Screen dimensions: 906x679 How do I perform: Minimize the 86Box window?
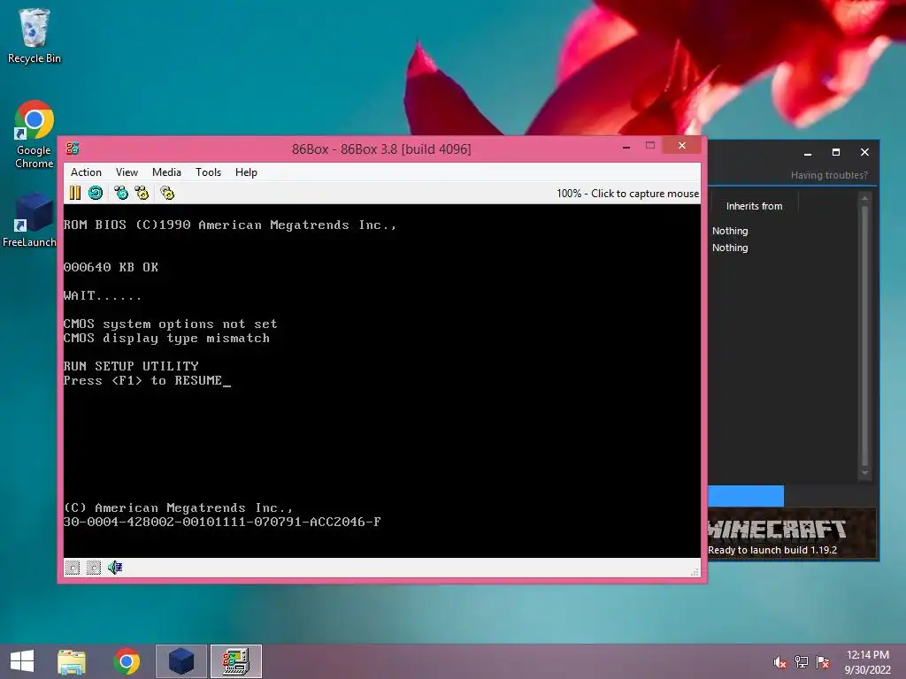pos(626,147)
